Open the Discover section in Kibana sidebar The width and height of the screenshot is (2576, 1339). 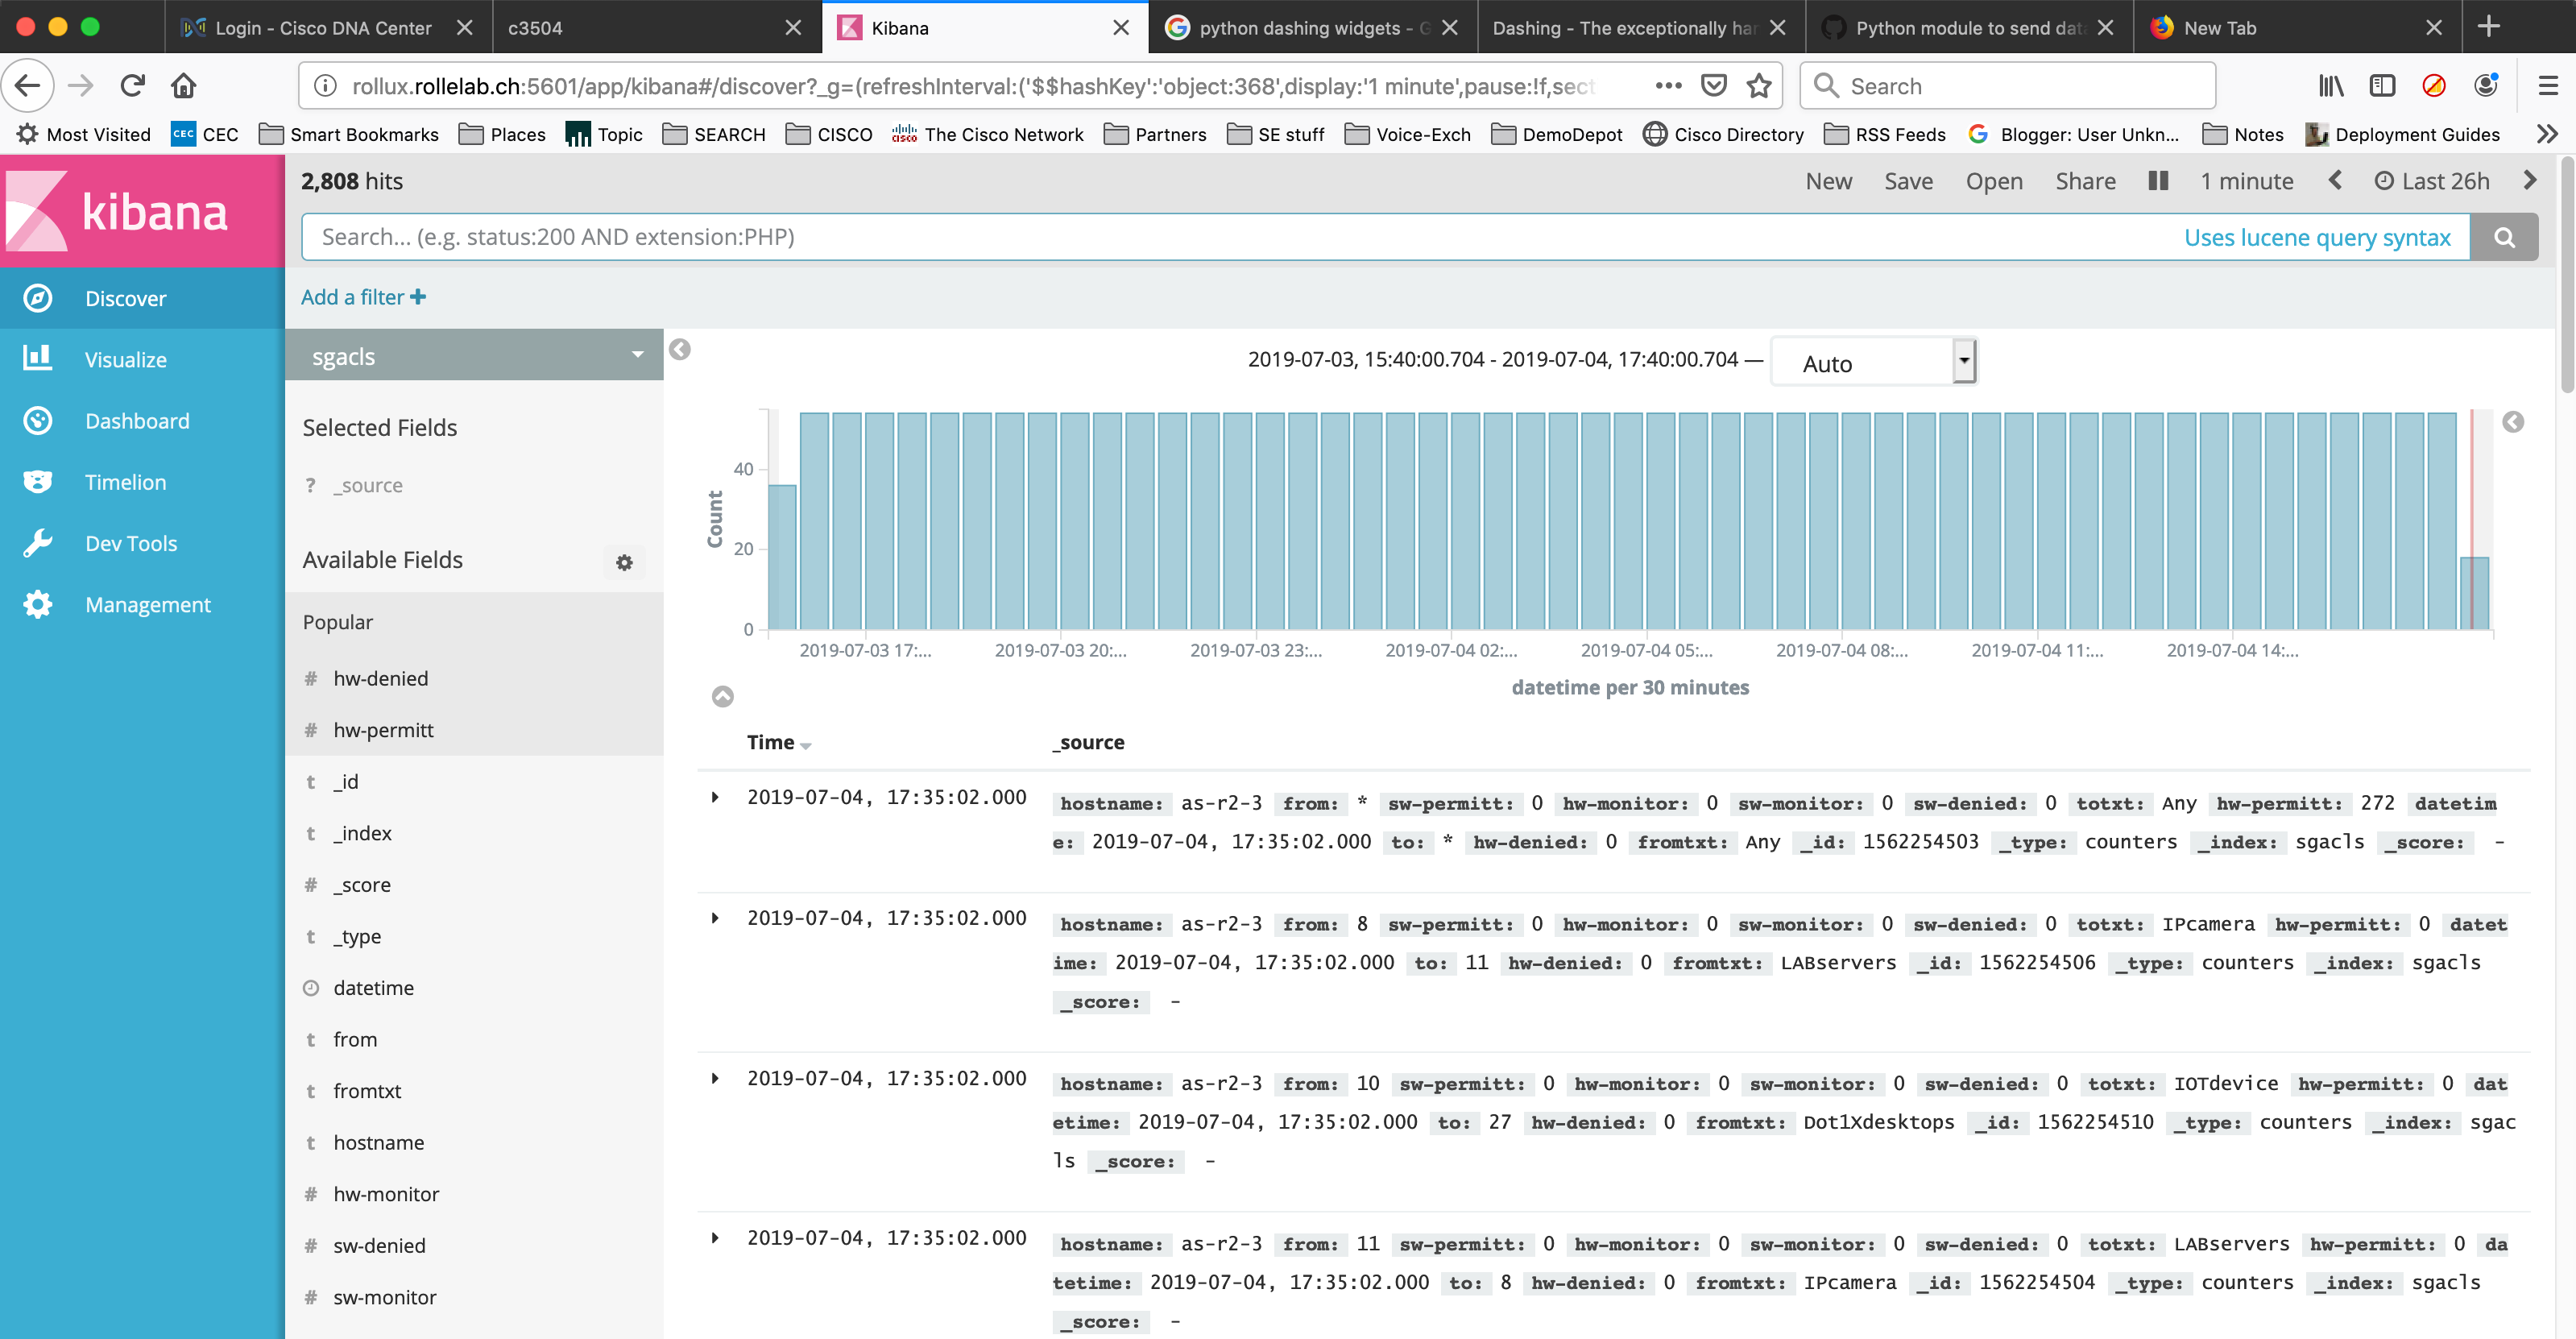125,298
